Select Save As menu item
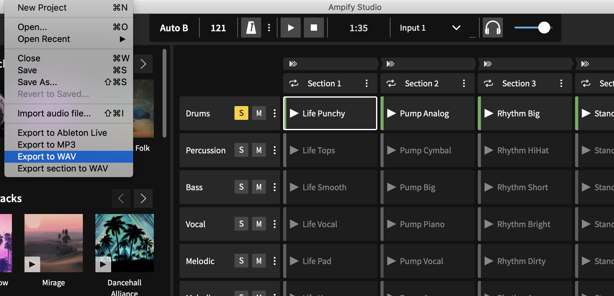This screenshot has width=614, height=296. click(69, 82)
